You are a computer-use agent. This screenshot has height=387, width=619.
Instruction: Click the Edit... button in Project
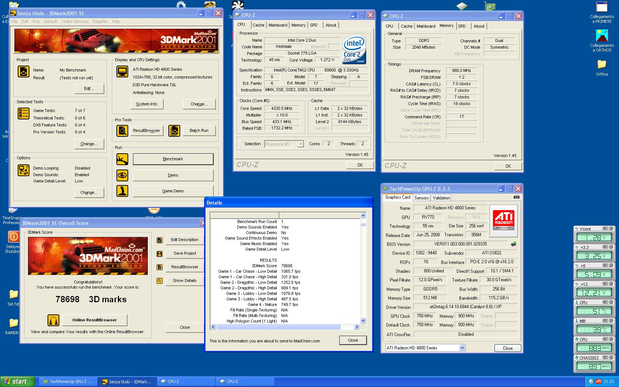coord(89,88)
